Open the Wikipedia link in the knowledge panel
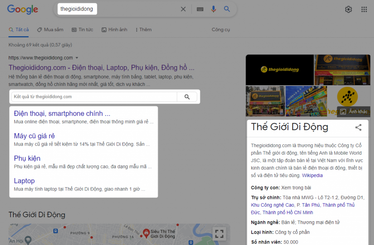Viewport: 374px width, 245px height. pyautogui.click(x=312, y=176)
